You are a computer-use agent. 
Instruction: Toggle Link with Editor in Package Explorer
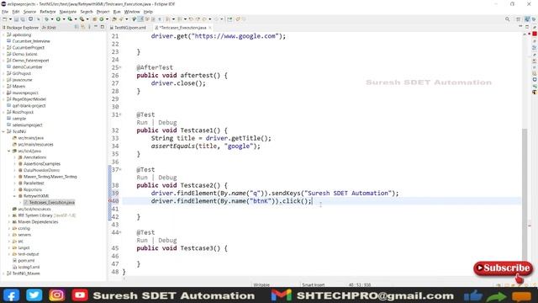83,27
